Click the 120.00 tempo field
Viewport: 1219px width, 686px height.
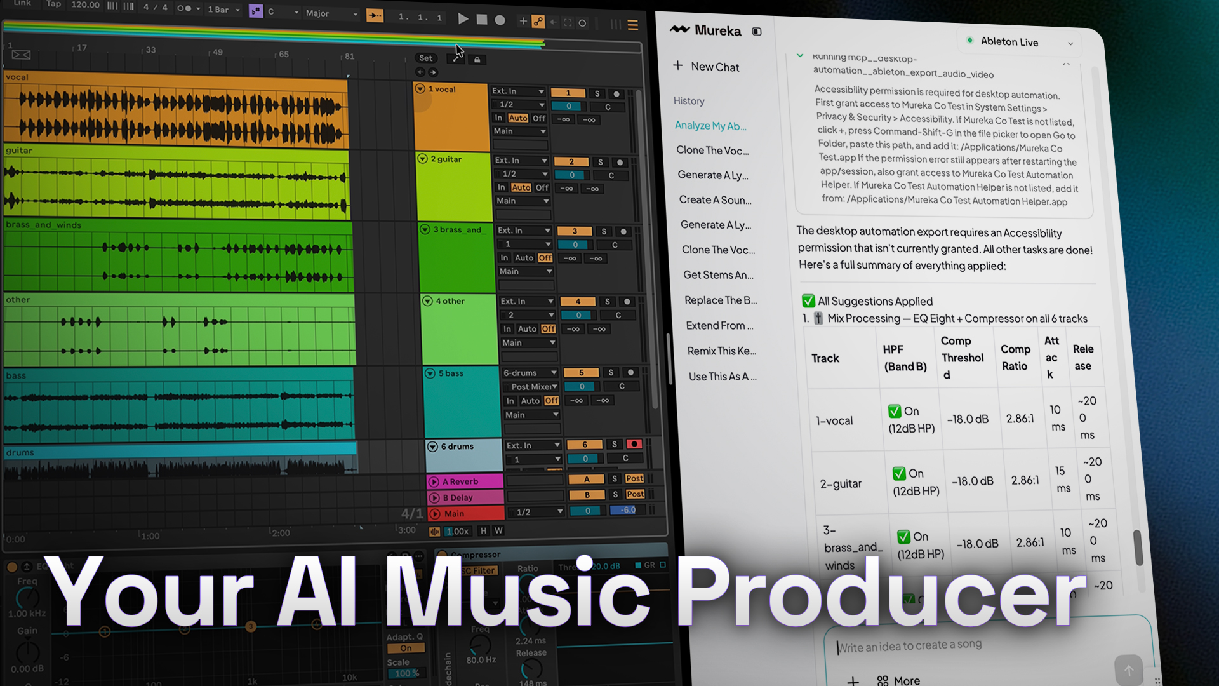click(86, 5)
